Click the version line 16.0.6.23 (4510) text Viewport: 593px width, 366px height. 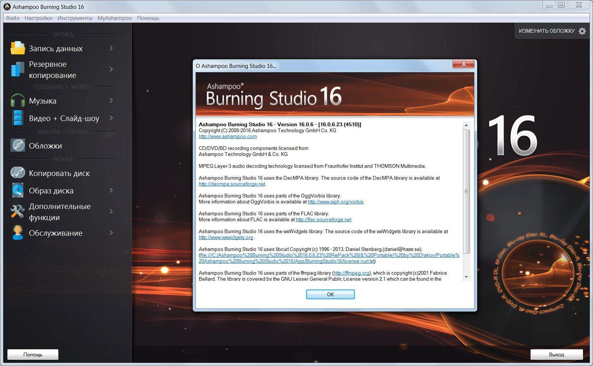point(280,124)
